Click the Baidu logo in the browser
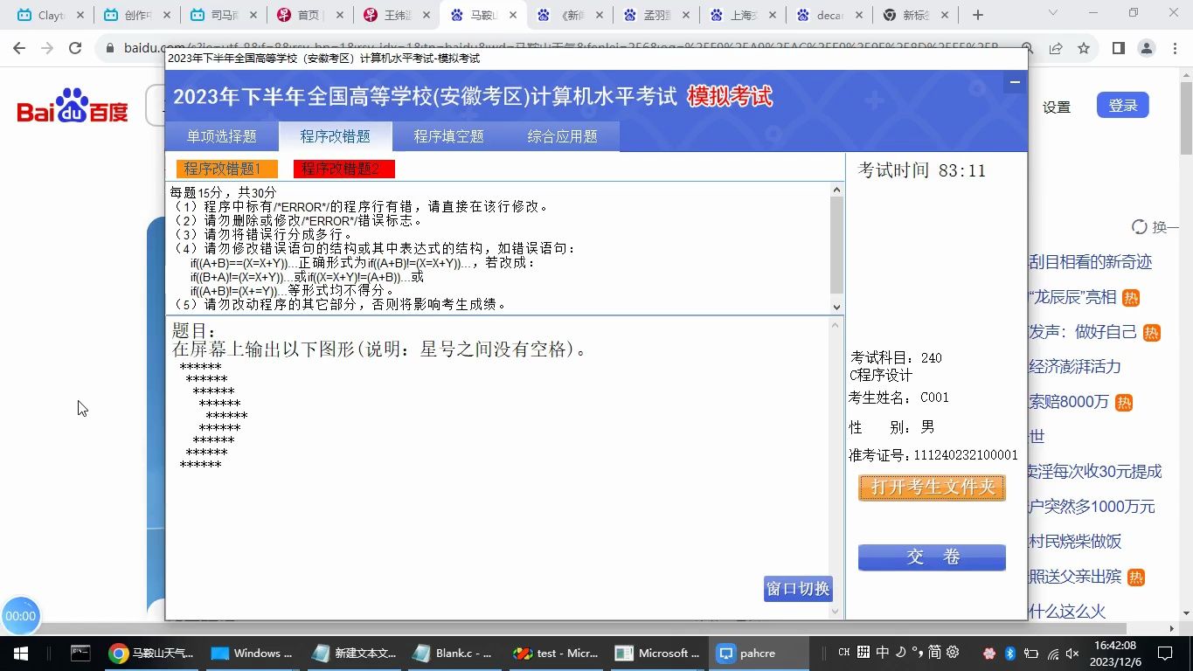This screenshot has width=1193, height=671. point(73,106)
